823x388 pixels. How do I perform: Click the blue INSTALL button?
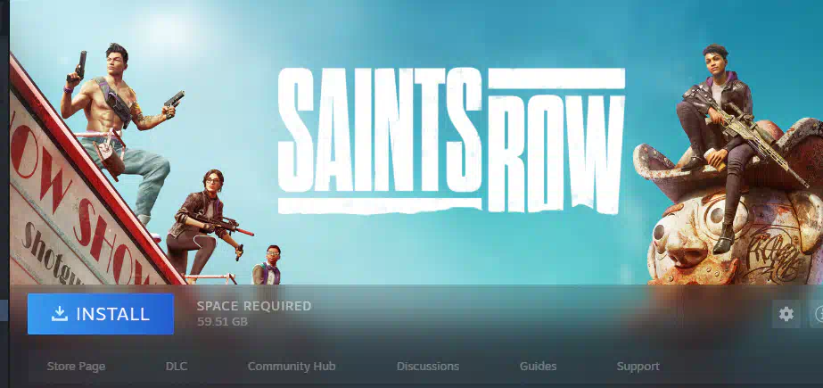tap(100, 314)
